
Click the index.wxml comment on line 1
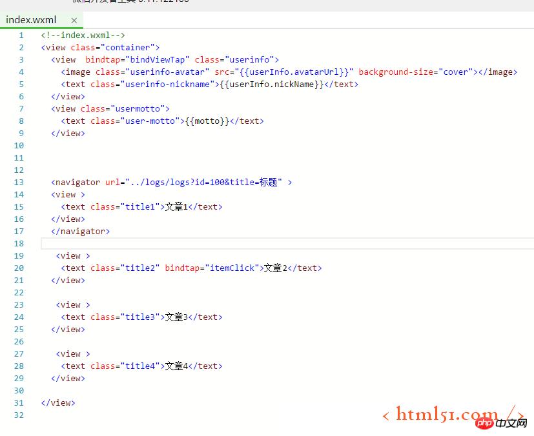pos(83,35)
